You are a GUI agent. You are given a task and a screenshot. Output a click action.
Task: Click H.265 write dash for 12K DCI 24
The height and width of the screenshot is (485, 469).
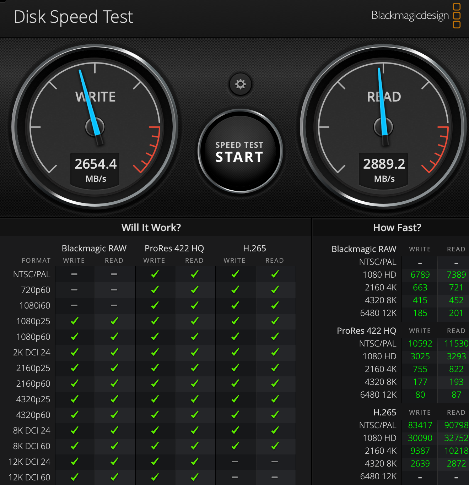tap(235, 462)
